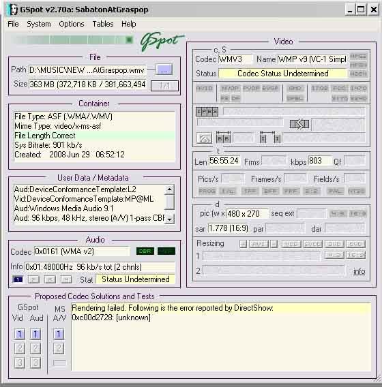Click the B-B frame distance icon
The width and height of the screenshot is (382, 387).
(223, 137)
